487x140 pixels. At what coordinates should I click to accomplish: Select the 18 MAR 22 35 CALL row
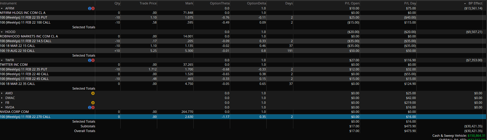243,84
